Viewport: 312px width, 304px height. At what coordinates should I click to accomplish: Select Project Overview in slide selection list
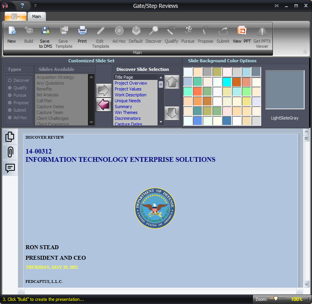pyautogui.click(x=131, y=83)
